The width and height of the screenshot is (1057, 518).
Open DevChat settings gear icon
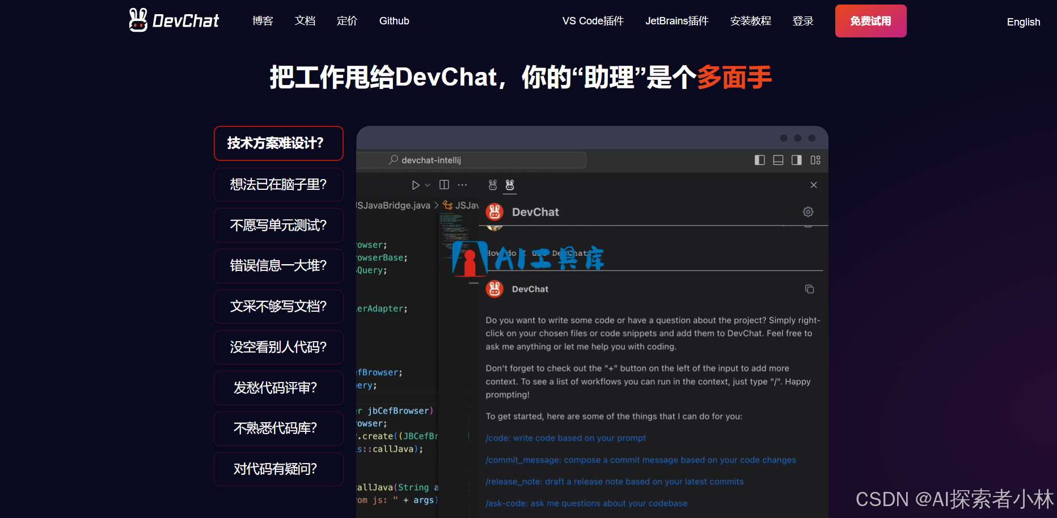pyautogui.click(x=808, y=211)
